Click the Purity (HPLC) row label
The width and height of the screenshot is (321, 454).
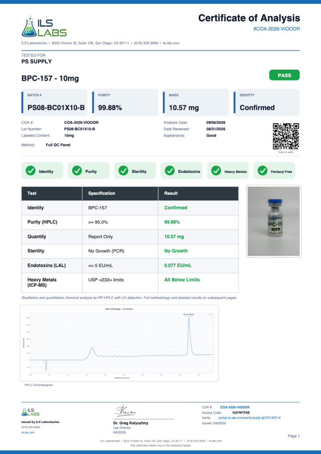coord(42,222)
